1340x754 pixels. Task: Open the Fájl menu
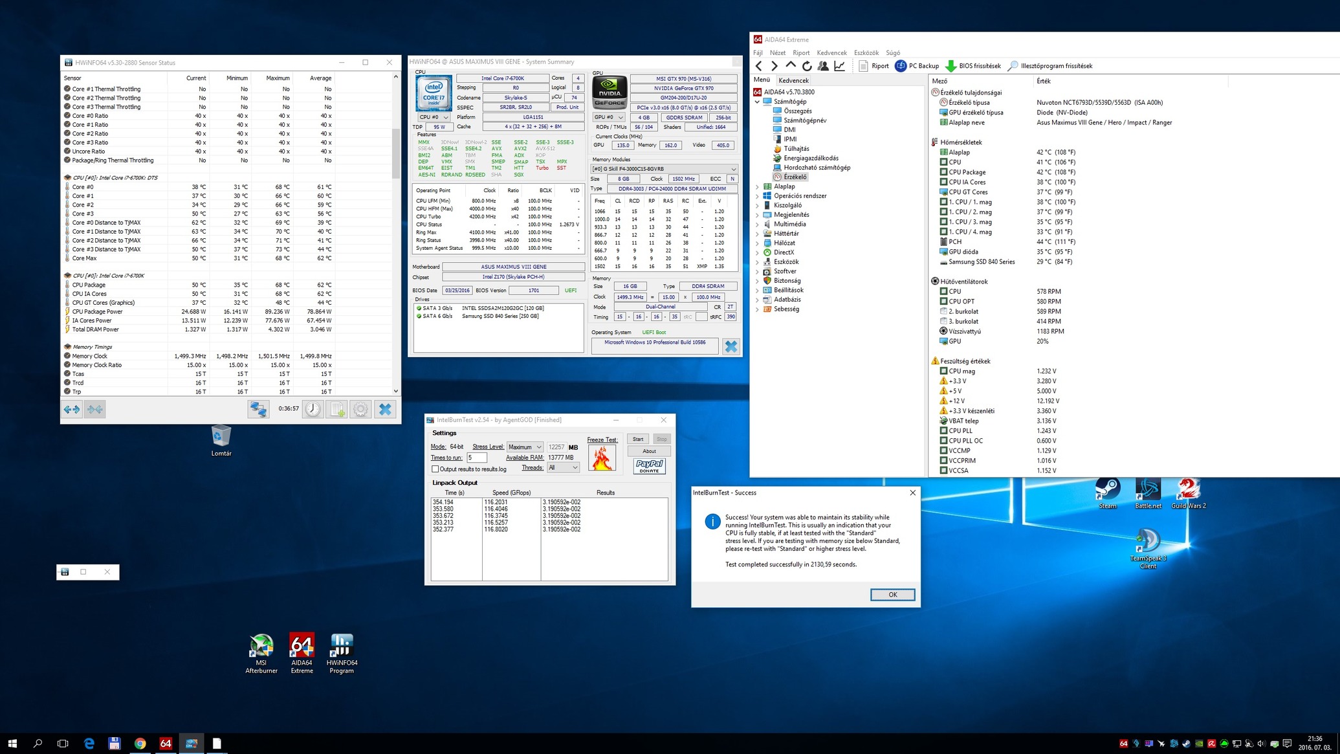pos(758,53)
